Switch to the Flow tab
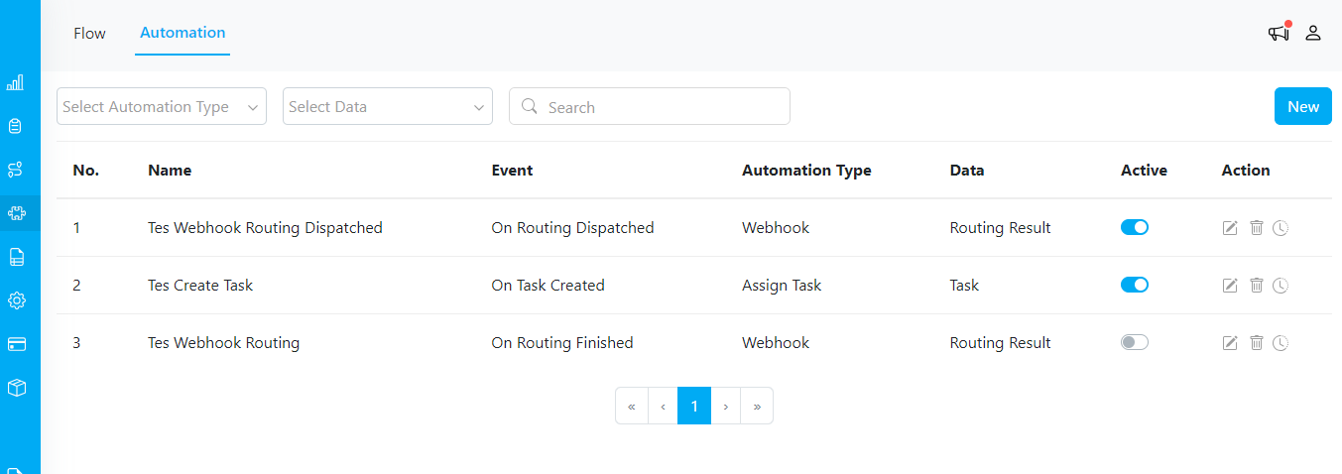This screenshot has width=1342, height=474. click(89, 34)
